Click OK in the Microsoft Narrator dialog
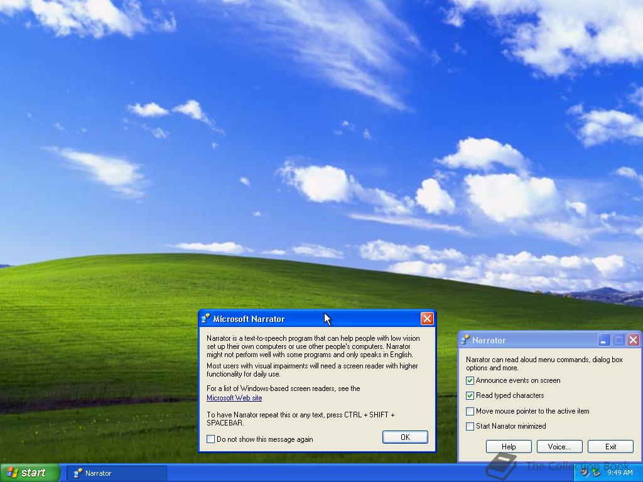This screenshot has height=482, width=643. tap(405, 437)
